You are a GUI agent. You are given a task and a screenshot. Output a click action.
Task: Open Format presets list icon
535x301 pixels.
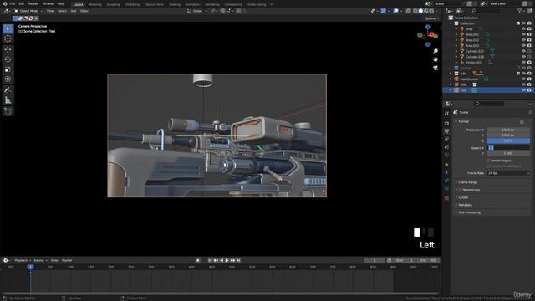coord(522,121)
